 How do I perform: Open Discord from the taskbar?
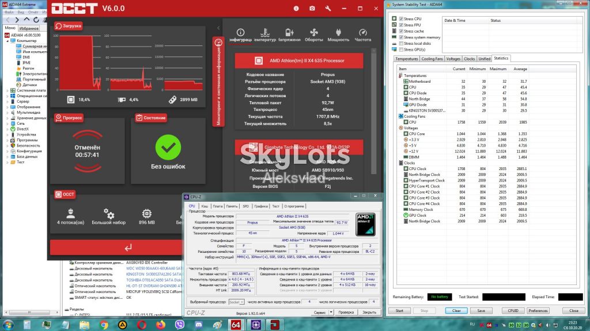[199, 325]
